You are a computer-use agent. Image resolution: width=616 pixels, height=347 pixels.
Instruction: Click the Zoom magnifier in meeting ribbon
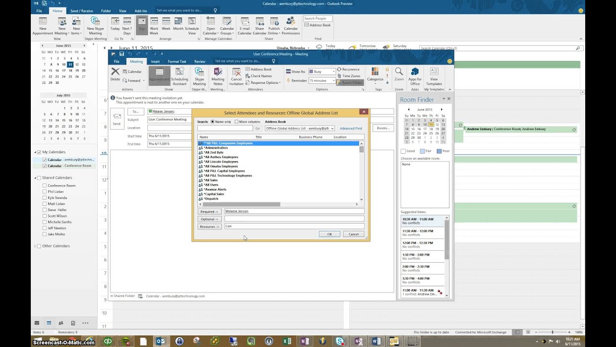pyautogui.click(x=399, y=75)
